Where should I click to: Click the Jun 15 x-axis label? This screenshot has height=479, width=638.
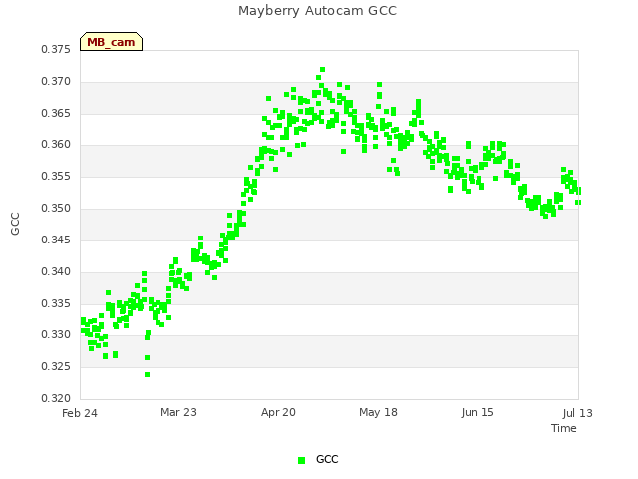[x=478, y=412]
